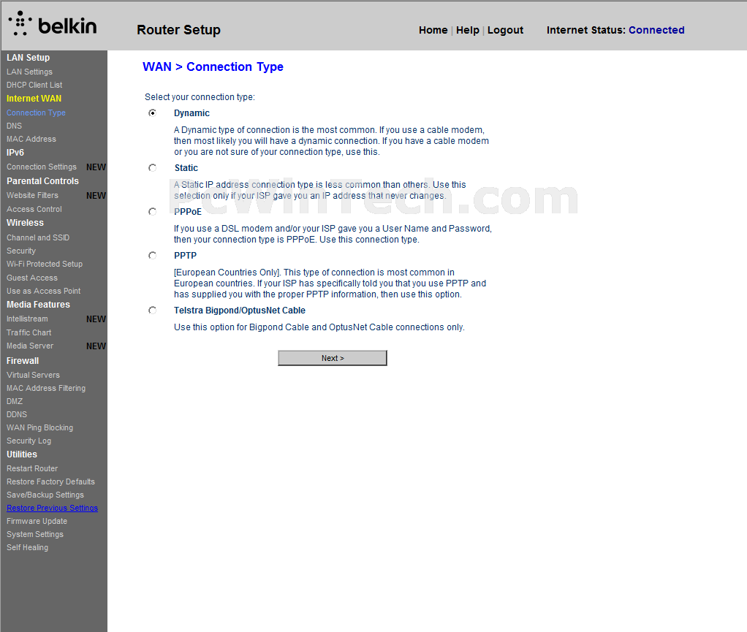Click the Utilities section heading
747x632 pixels.
coord(22,454)
